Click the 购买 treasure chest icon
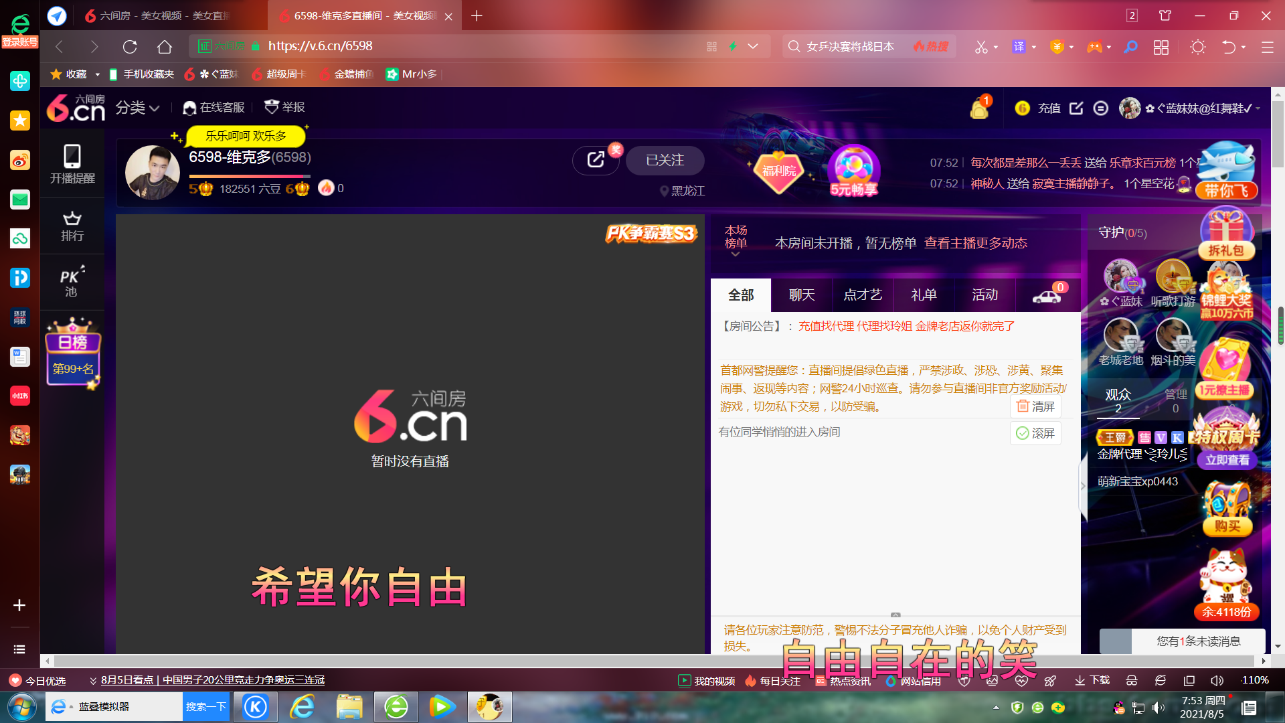 (x=1227, y=509)
